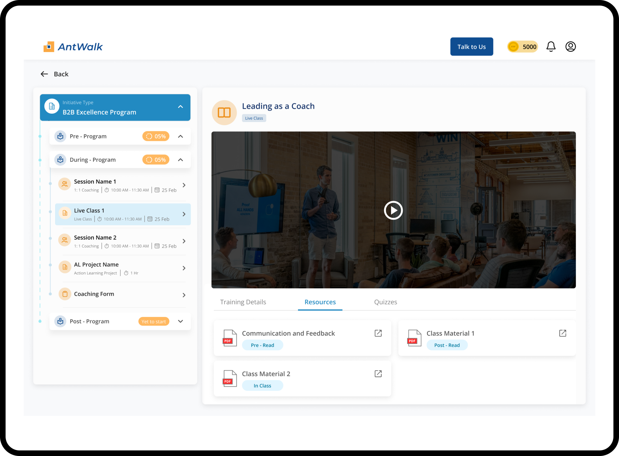The image size is (619, 456).
Task: Open Live Class 1 arrow
Action: [x=184, y=214]
